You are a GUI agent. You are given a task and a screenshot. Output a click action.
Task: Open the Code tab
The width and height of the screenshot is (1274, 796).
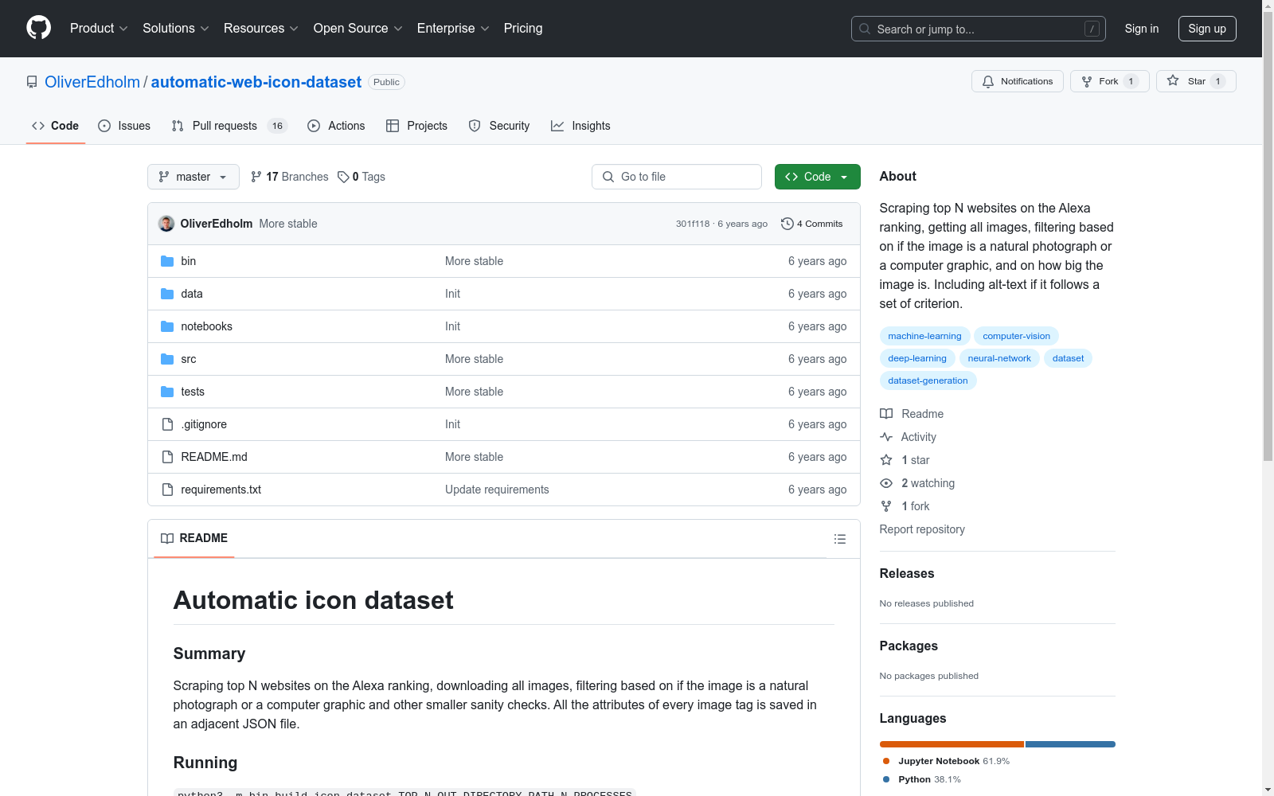point(56,126)
